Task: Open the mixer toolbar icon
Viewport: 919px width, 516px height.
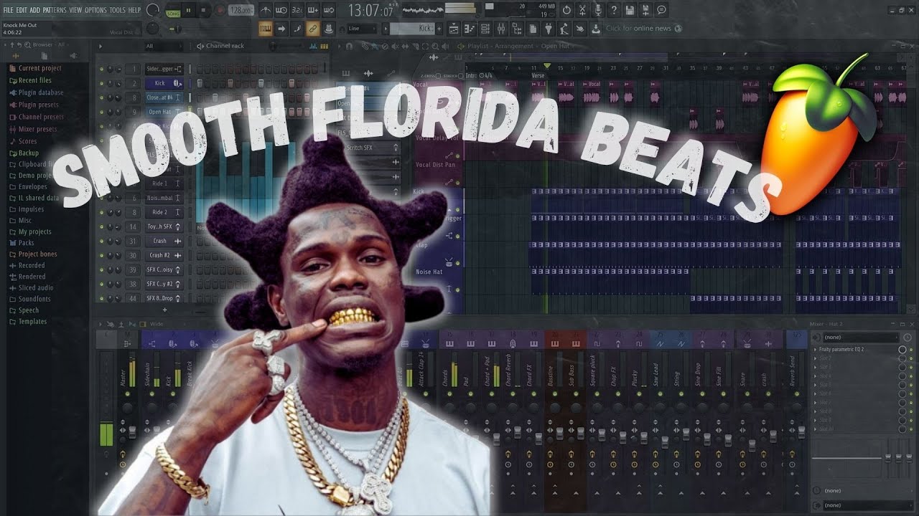Action: 500,29
